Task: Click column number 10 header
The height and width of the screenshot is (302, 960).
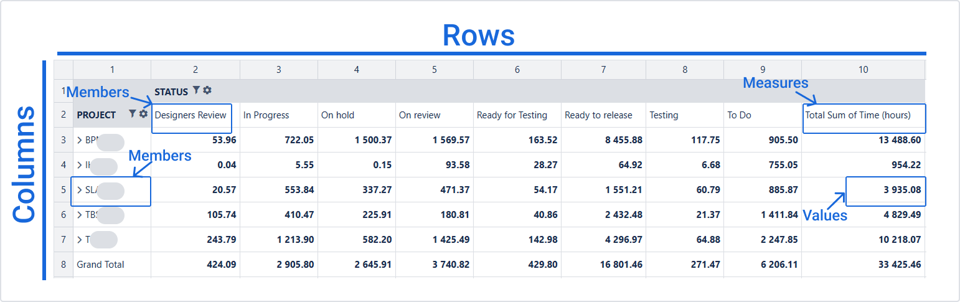Action: click(863, 70)
